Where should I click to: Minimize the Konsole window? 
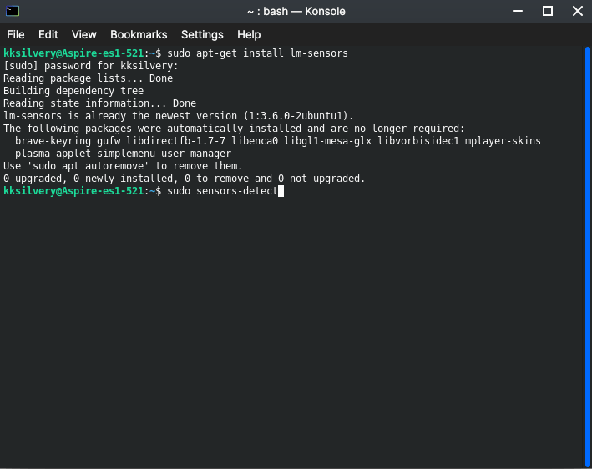pyautogui.click(x=518, y=11)
